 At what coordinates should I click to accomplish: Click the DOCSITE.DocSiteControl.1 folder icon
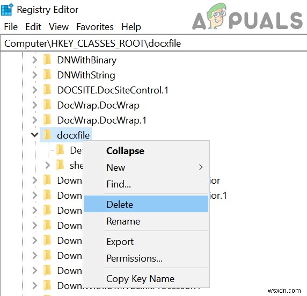tap(47, 90)
